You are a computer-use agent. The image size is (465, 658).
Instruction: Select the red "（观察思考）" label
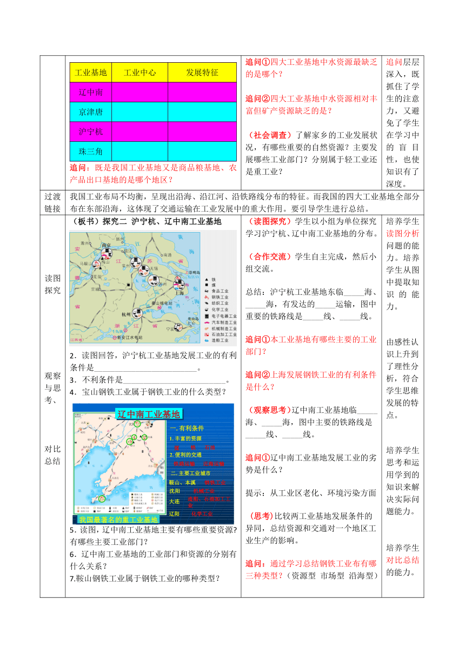tap(269, 410)
